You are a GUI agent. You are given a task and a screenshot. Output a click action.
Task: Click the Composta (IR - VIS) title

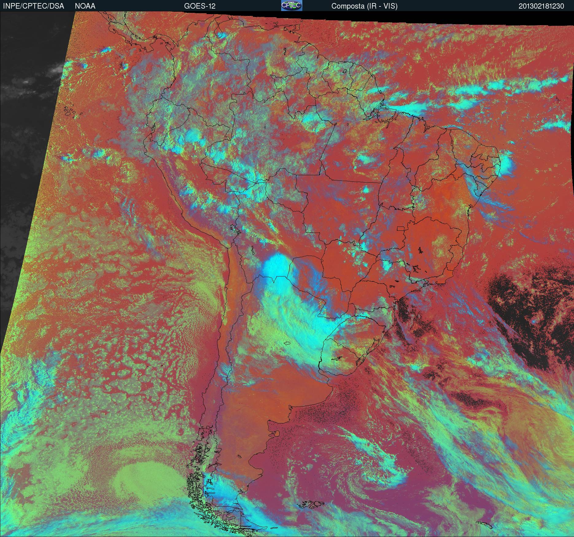tap(364, 6)
